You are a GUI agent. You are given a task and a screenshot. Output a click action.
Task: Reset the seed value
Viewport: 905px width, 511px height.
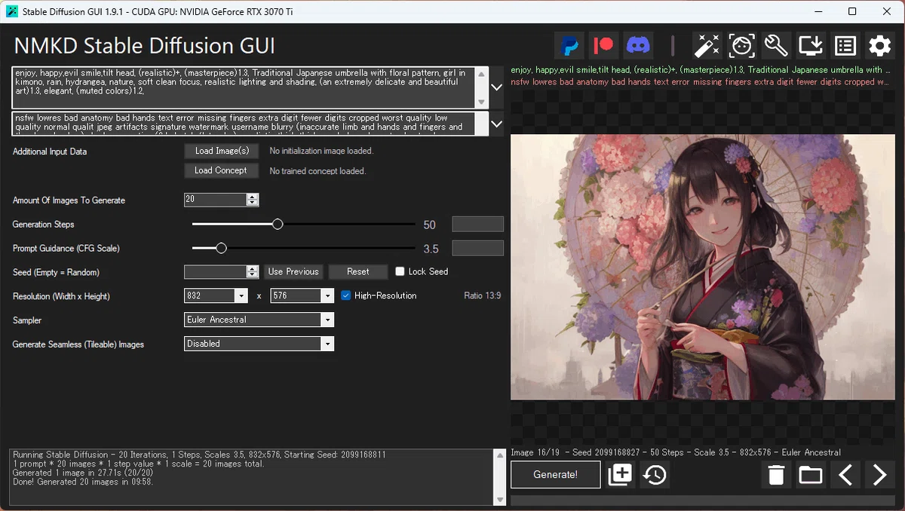point(358,271)
